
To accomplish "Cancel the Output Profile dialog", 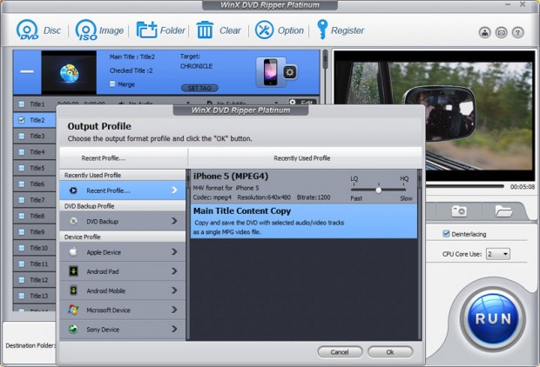I will coord(340,351).
